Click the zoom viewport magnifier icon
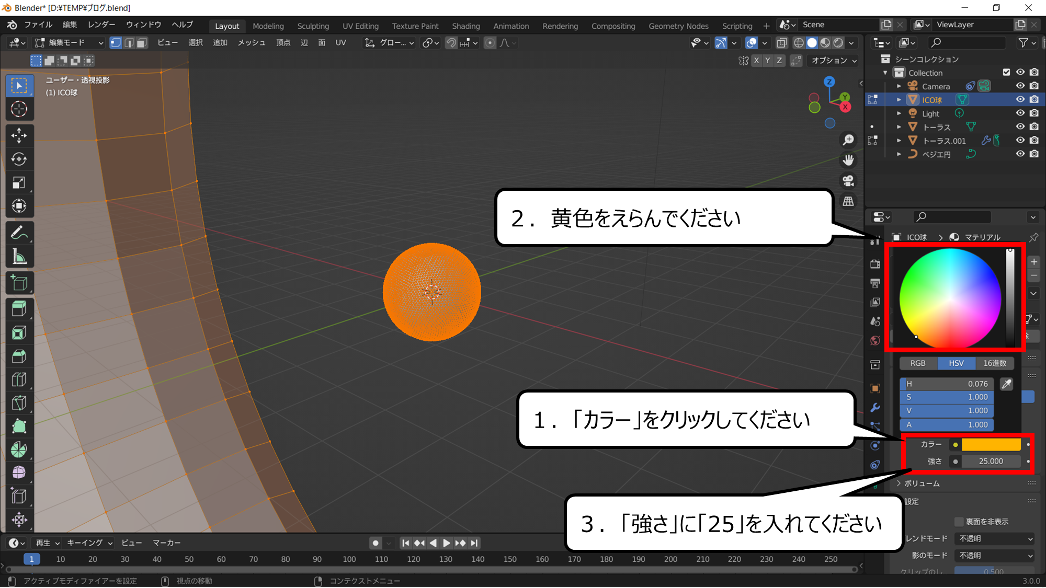Image resolution: width=1046 pixels, height=588 pixels. click(848, 140)
